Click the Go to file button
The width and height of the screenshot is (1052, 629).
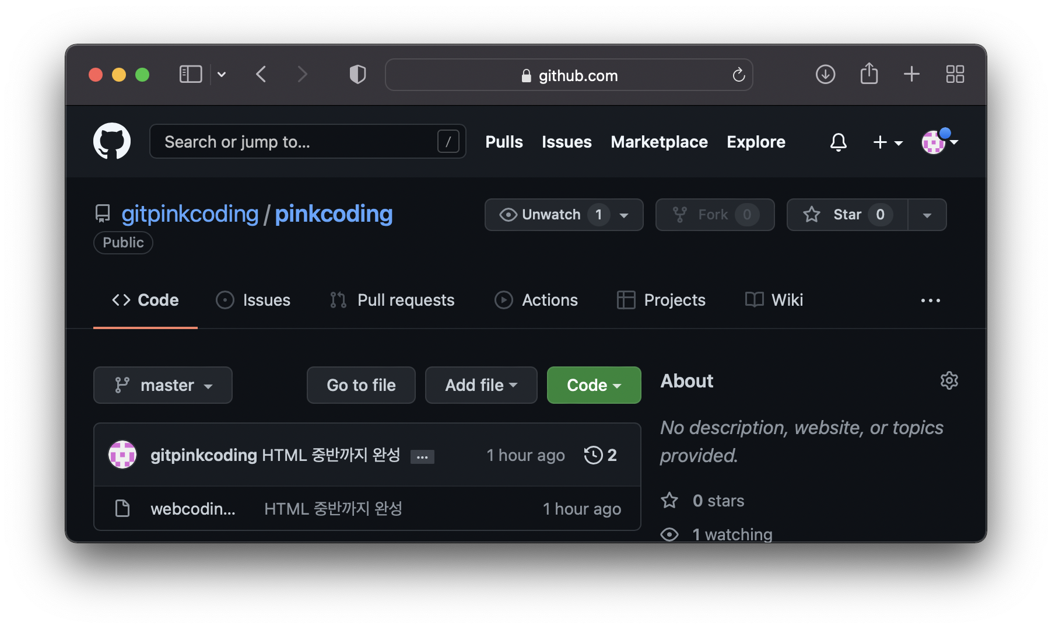click(361, 385)
